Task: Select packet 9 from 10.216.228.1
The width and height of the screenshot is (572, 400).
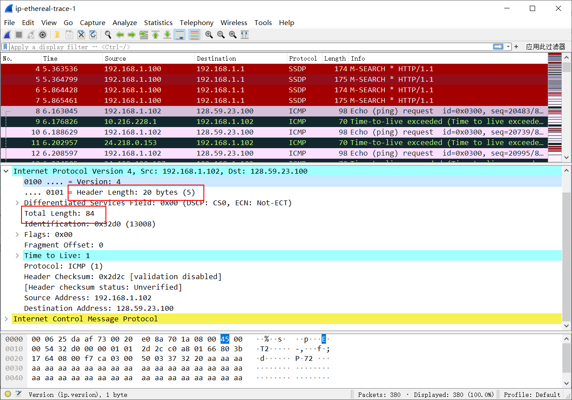Action: coord(274,121)
